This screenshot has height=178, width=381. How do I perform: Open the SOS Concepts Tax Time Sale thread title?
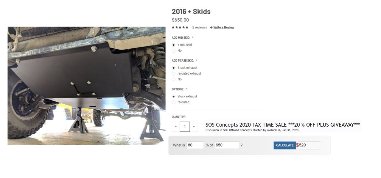point(283,125)
